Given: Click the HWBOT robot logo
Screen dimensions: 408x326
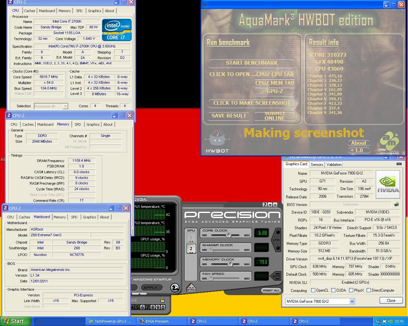Looking at the screenshot, I should (x=217, y=141).
